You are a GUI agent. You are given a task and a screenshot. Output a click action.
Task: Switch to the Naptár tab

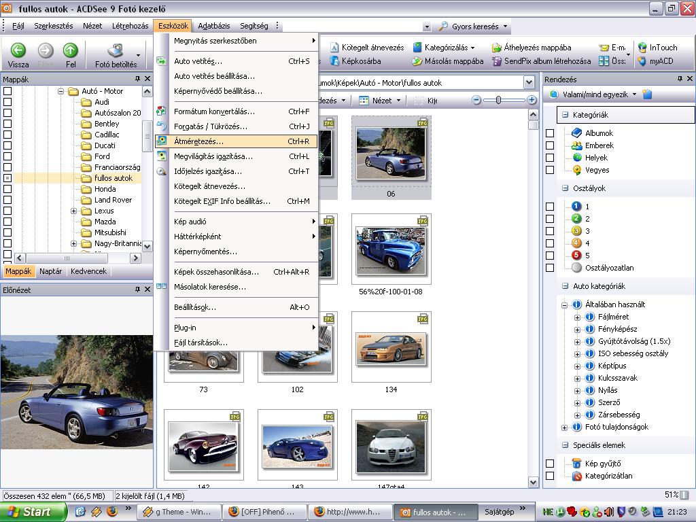click(x=51, y=271)
